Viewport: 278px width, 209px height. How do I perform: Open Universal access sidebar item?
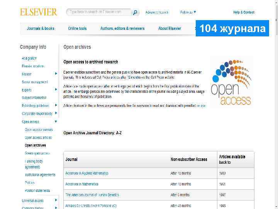[32, 200]
